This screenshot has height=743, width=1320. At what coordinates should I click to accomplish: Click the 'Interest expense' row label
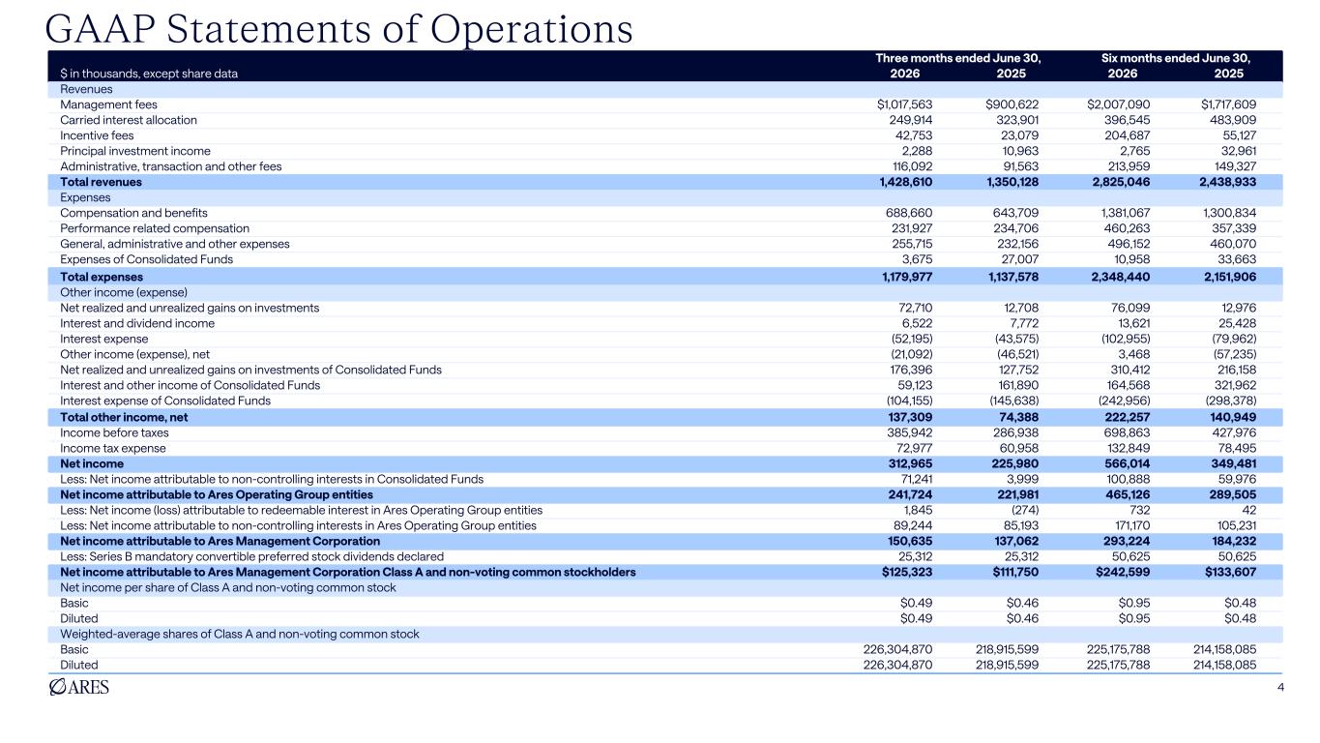click(x=103, y=339)
